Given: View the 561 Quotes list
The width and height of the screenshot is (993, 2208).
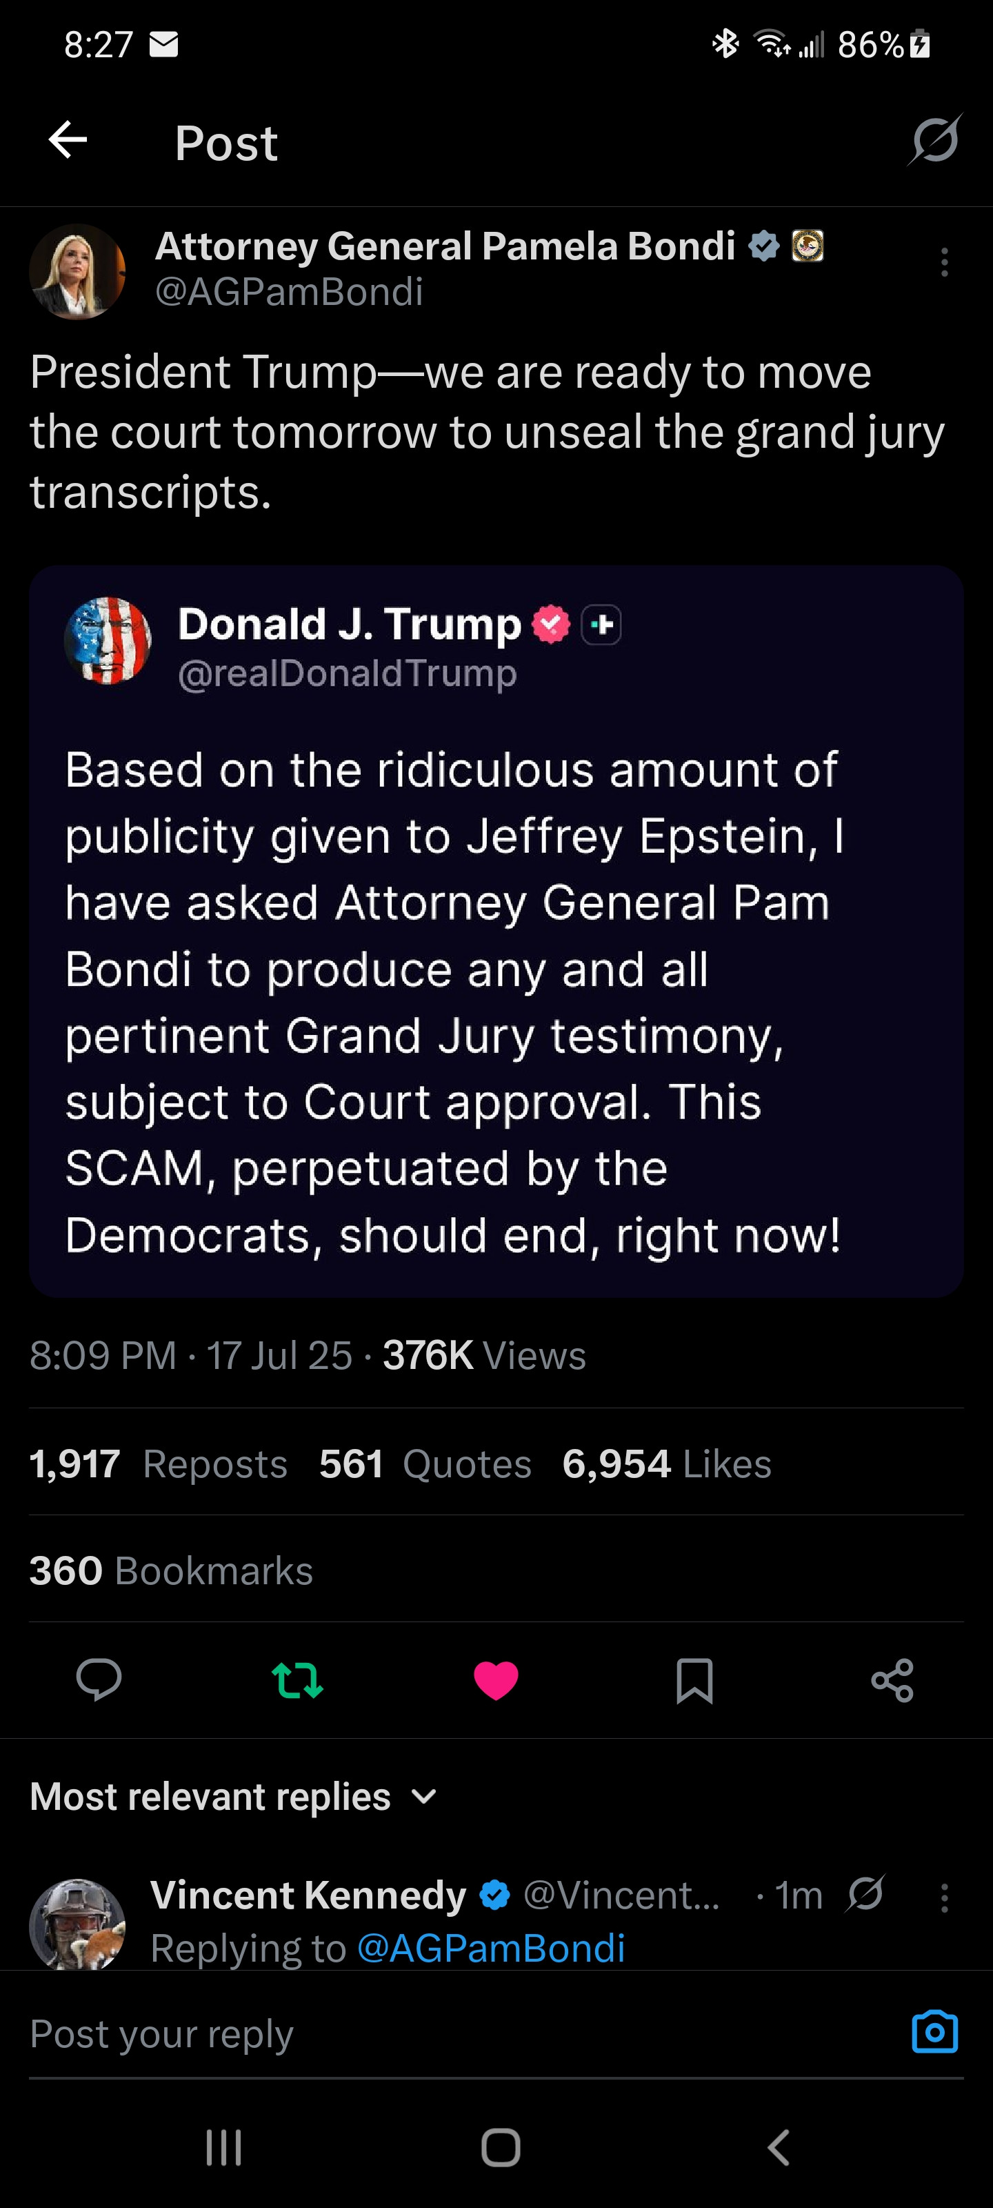Looking at the screenshot, I should coord(425,1464).
